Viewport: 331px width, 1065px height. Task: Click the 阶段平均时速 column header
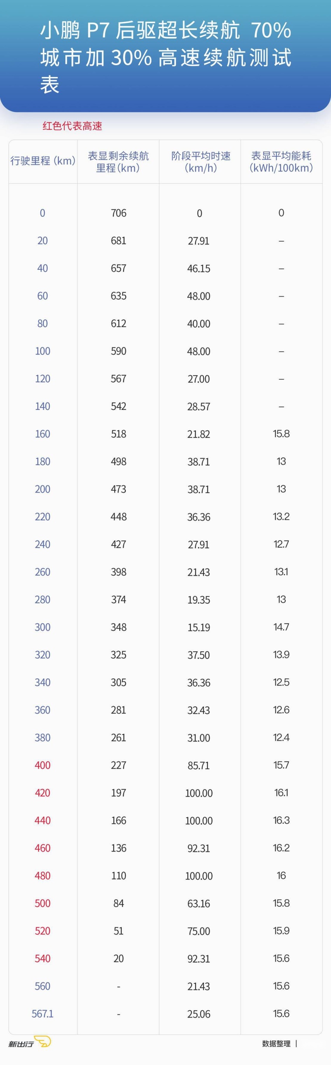(201, 162)
